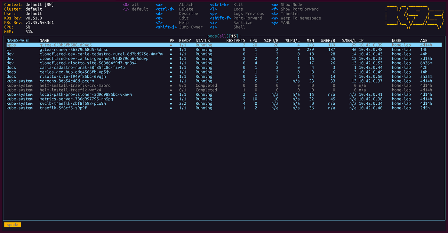Click the 2d5h age of traefik pod
This screenshot has height=233, width=448.
click(425, 108)
